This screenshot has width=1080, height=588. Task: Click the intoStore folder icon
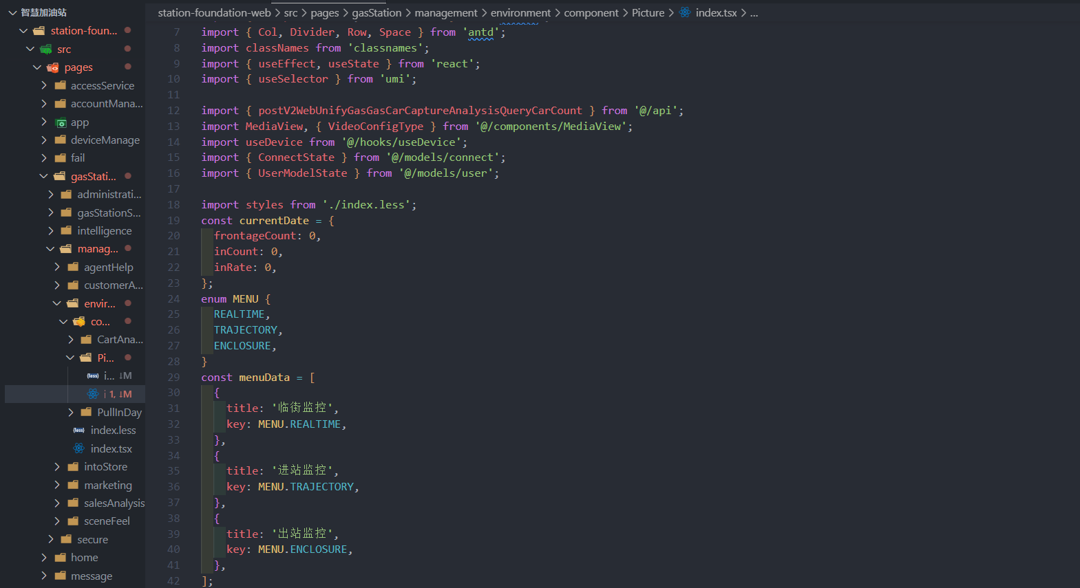[x=74, y=467]
